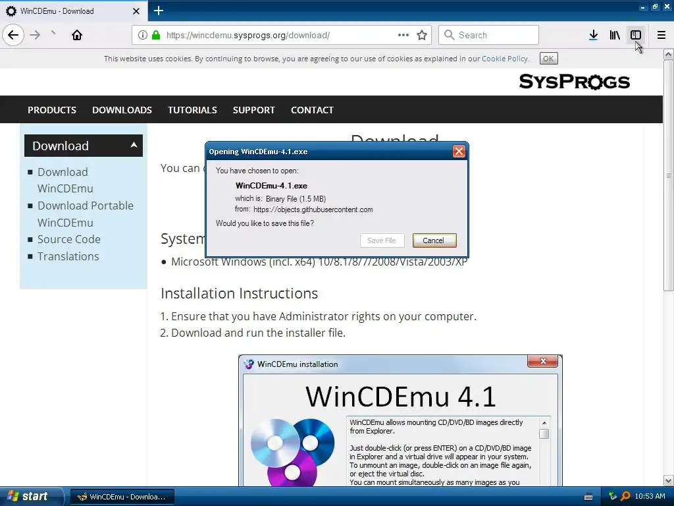Collapse the Download sidebar panel arrow
The image size is (674, 506).
(134, 145)
